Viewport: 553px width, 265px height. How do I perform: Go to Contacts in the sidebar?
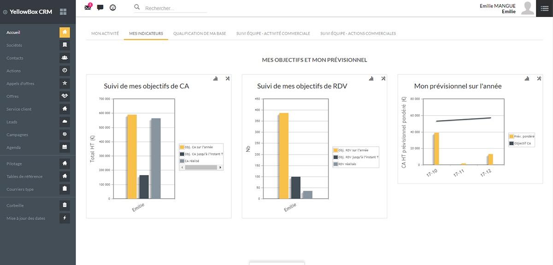coord(15,58)
